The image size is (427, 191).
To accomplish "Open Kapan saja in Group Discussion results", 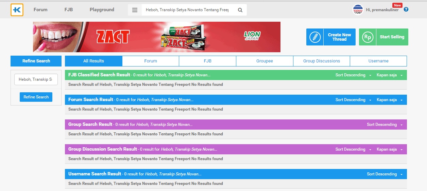I will click(389, 149).
